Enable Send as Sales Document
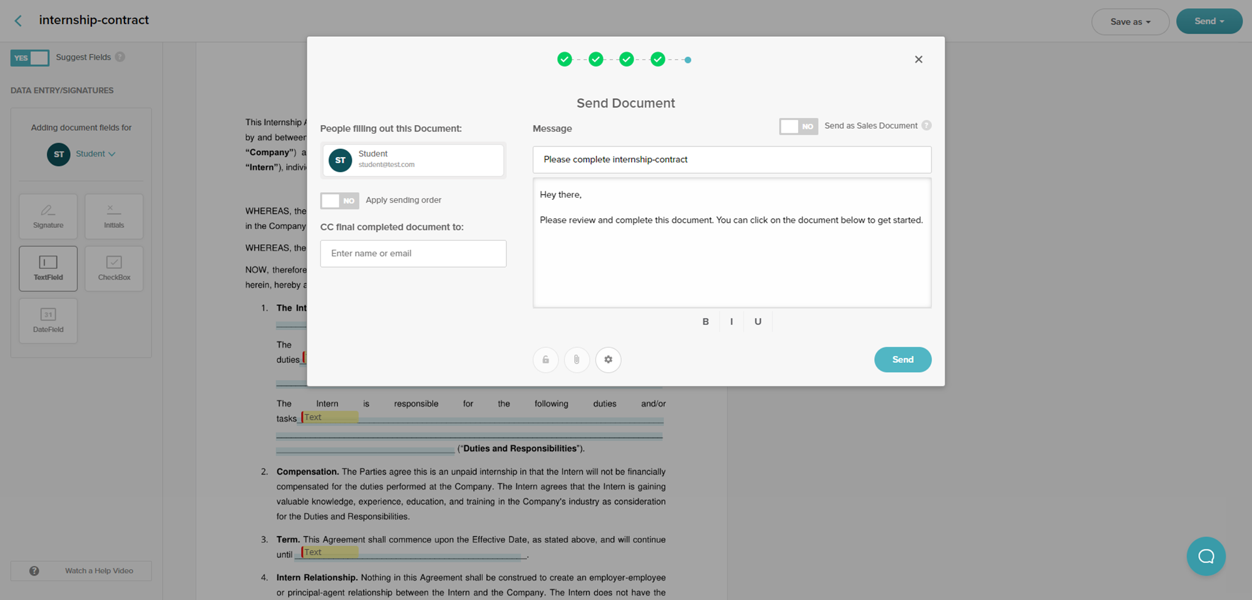This screenshot has width=1252, height=600. click(798, 126)
